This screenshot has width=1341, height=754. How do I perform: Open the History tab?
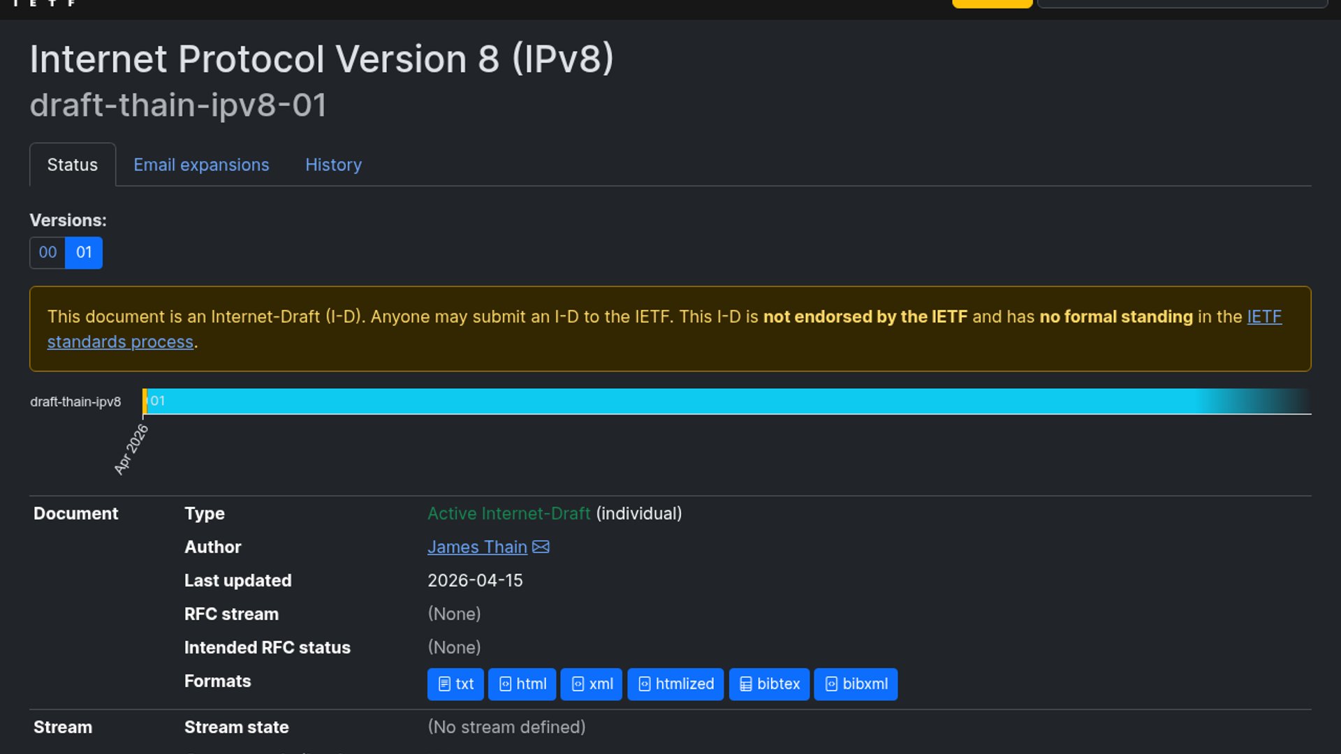333,165
